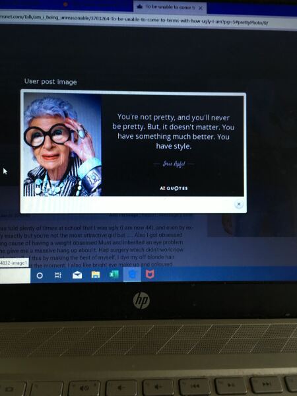Click the AZ Quotes logo in the image
This screenshot has height=396, width=297.
coord(174,188)
